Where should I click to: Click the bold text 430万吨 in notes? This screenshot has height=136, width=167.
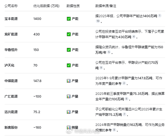pos(125,37)
